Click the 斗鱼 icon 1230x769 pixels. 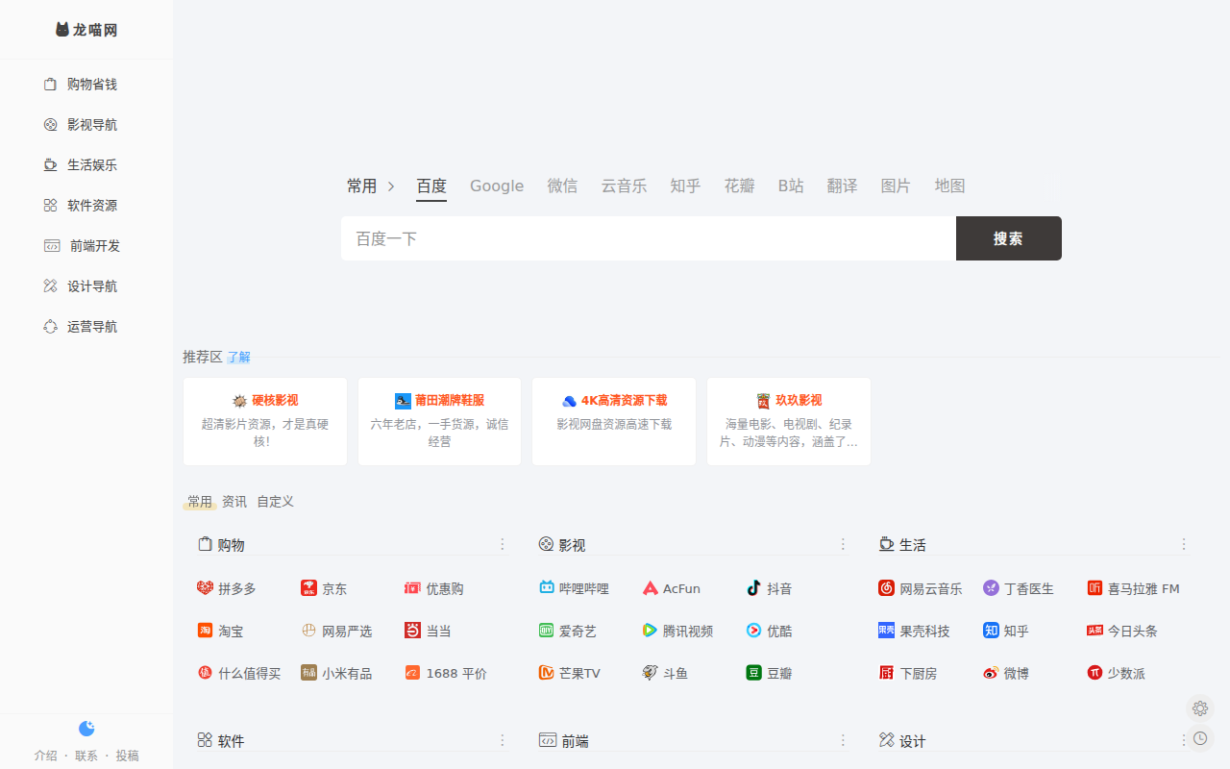click(x=651, y=673)
